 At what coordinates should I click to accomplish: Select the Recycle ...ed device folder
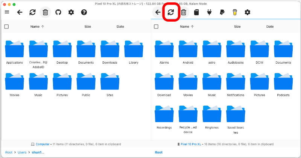188,114
